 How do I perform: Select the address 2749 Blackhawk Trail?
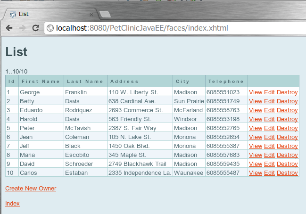tap(137, 164)
